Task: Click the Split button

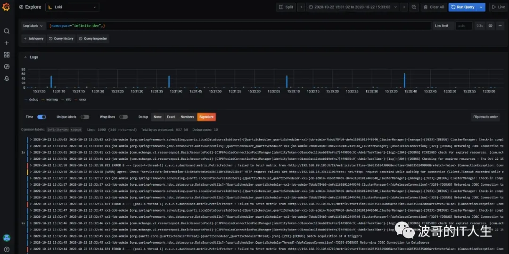Action: click(286, 7)
